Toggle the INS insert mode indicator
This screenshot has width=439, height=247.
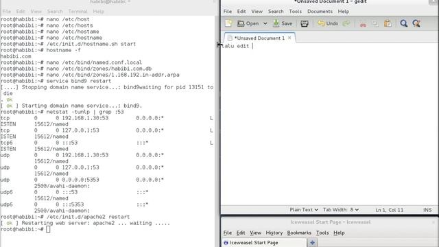(x=427, y=210)
